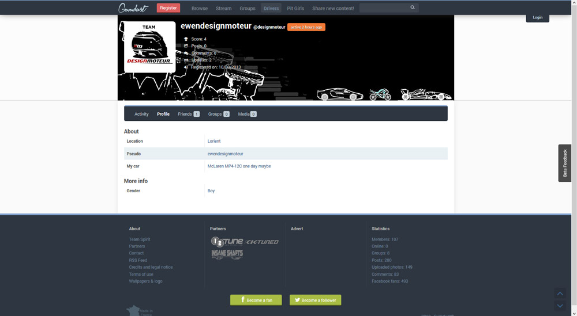Viewport: 577px width, 316px height.
Task: Open the RSS Feed link
Action: tap(138, 260)
